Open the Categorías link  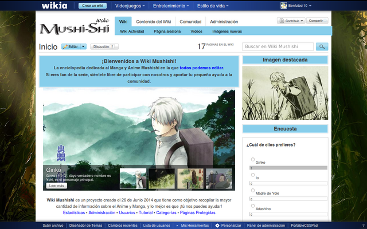pos(166,212)
